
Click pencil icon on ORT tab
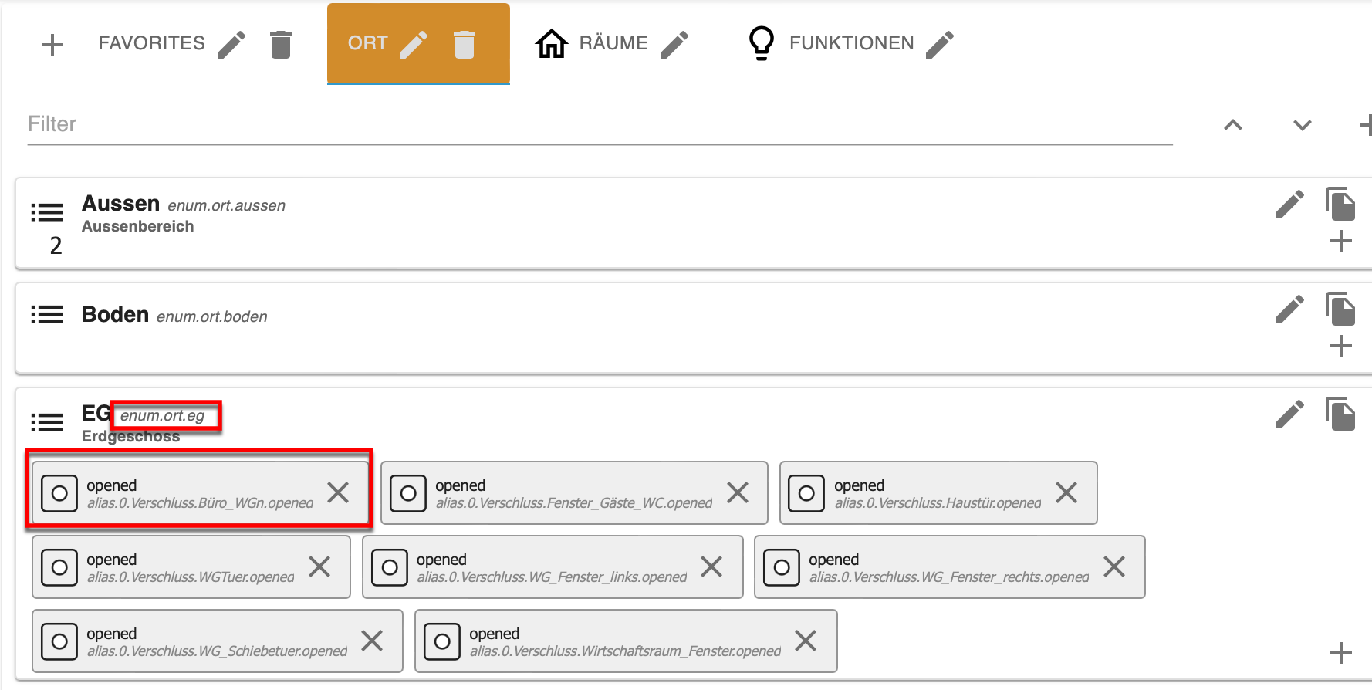[414, 44]
